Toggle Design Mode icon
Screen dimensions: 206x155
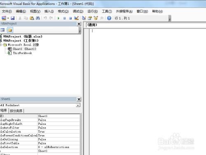76,18
